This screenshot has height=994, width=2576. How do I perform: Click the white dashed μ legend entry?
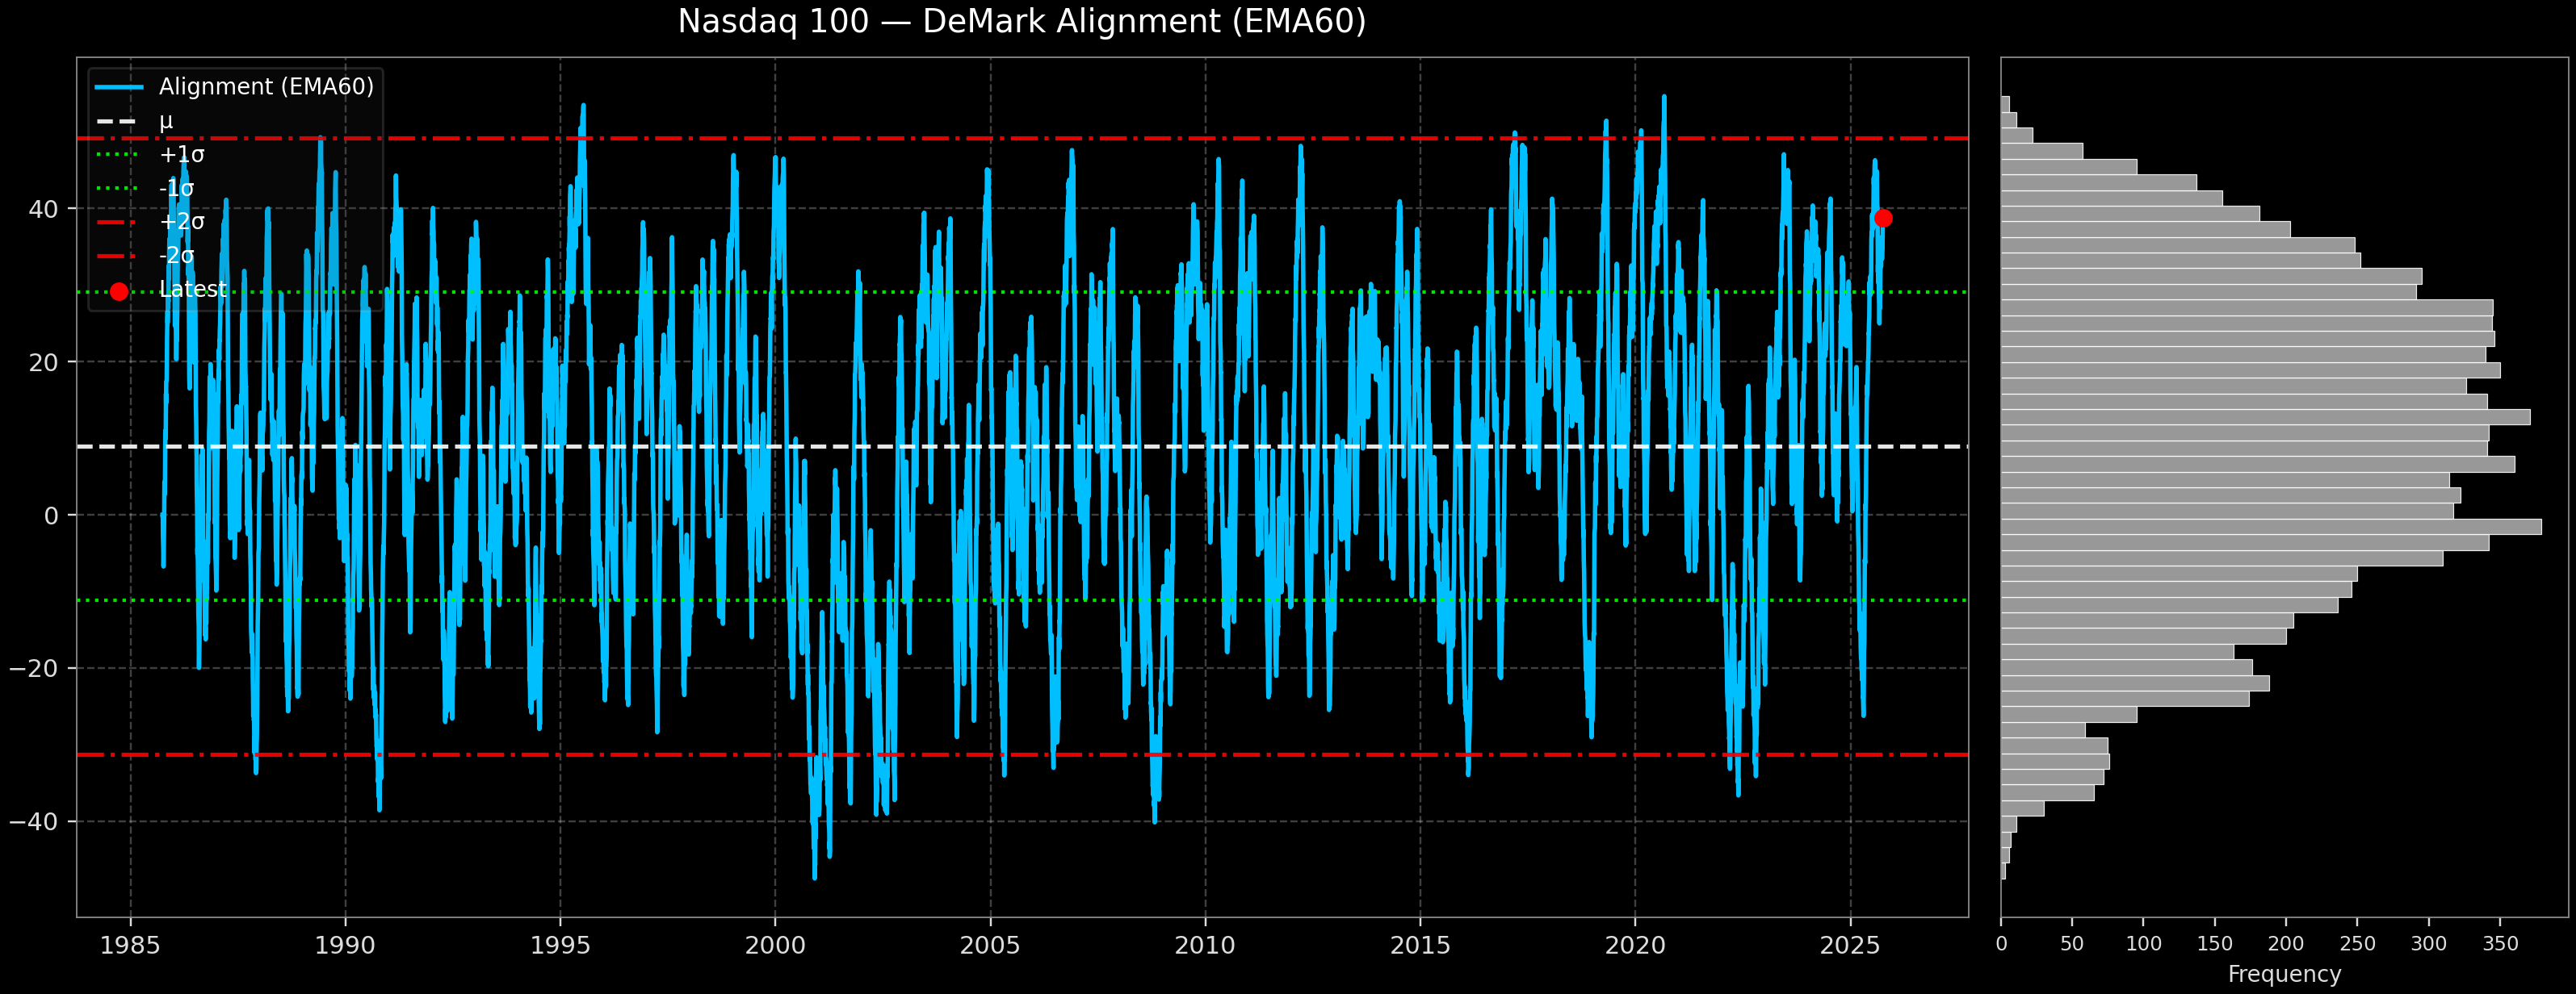pos(165,121)
